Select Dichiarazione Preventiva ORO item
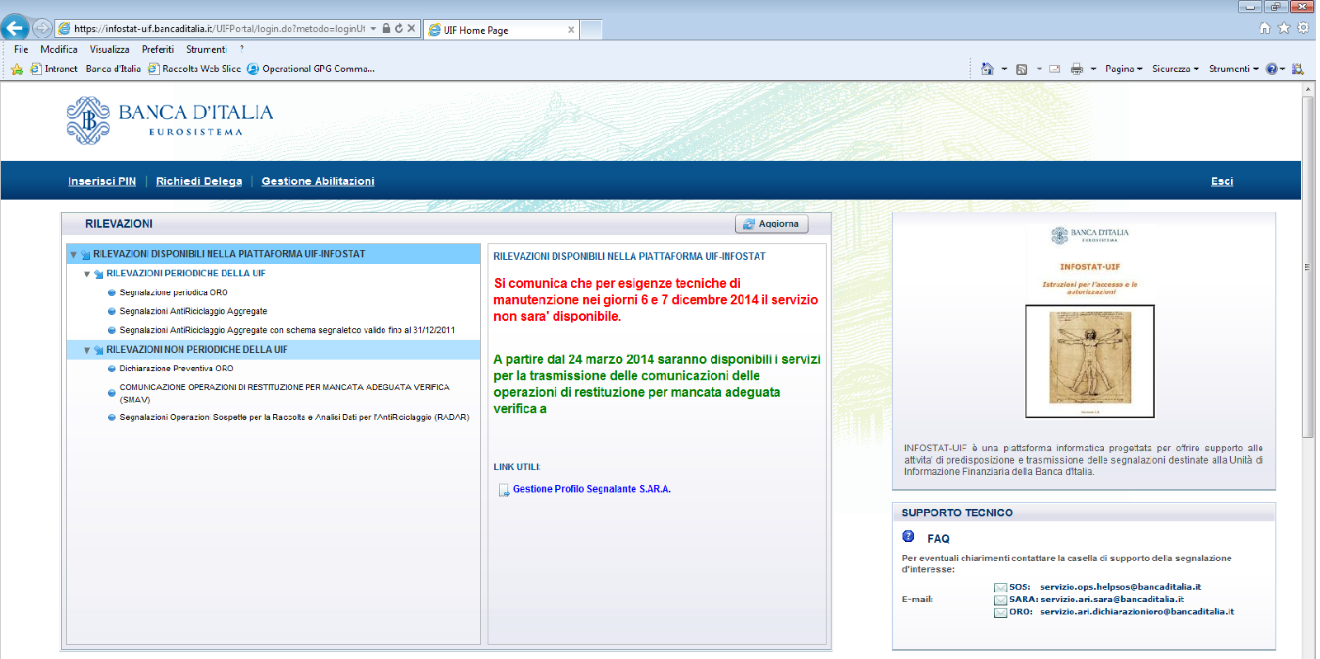Image resolution: width=1320 pixels, height=659 pixels. tap(176, 369)
